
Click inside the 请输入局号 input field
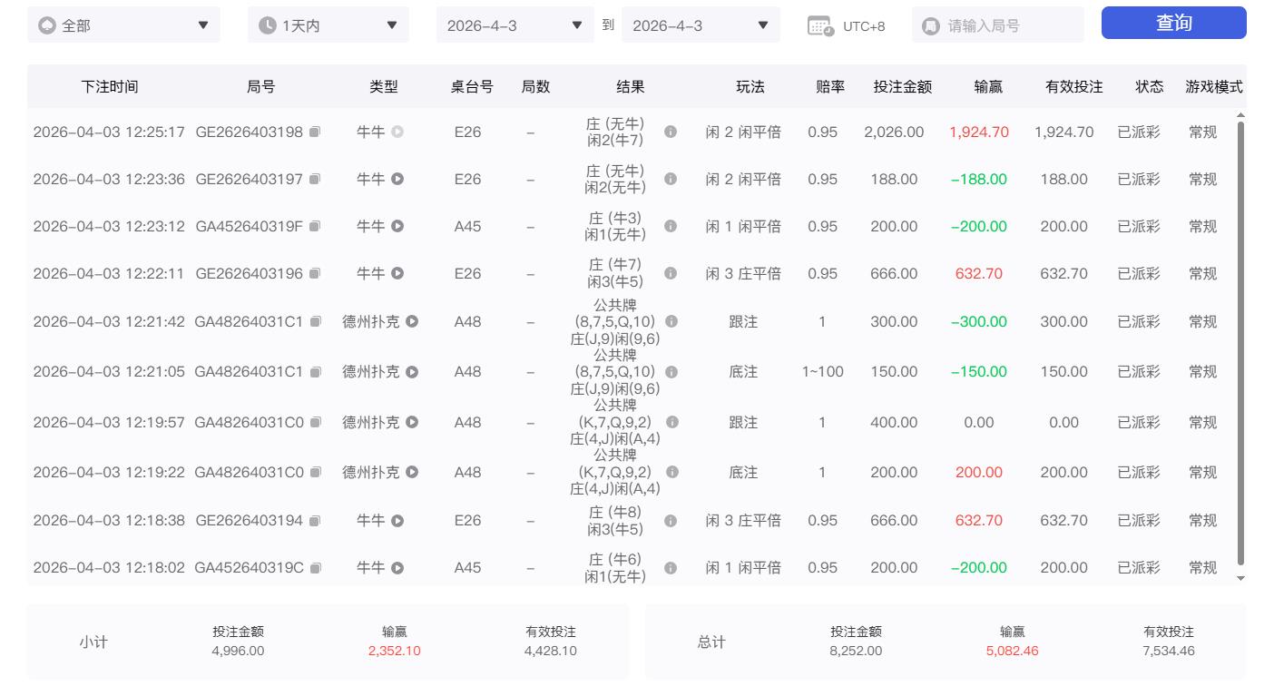pos(998,25)
